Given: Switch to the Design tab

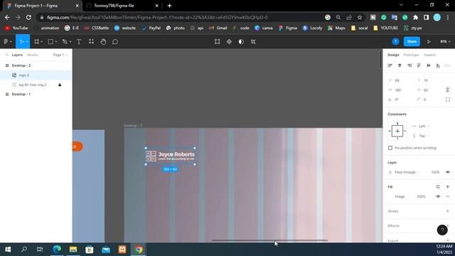Looking at the screenshot, I should pyautogui.click(x=393, y=55).
